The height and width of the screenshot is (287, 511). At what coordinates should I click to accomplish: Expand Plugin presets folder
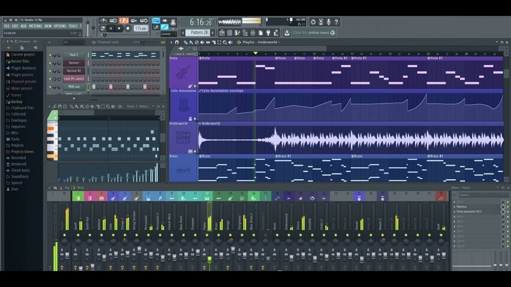coord(22,75)
